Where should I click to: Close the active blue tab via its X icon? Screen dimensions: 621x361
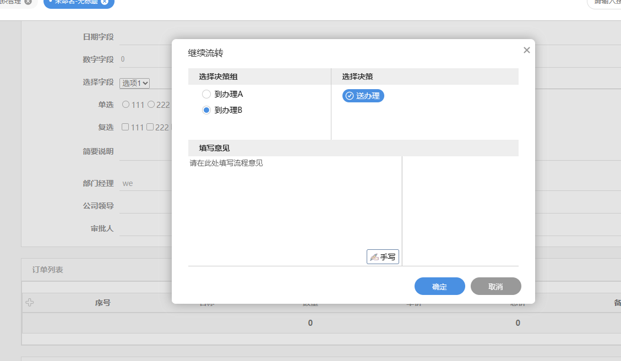coord(105,2)
